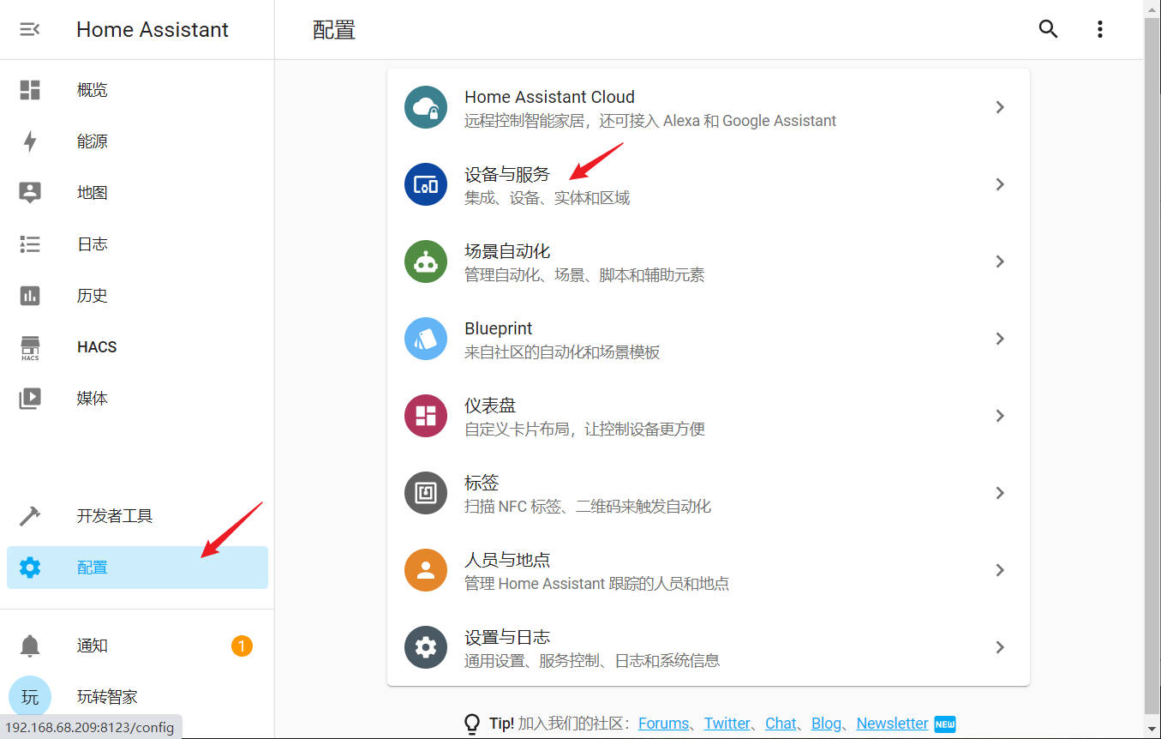This screenshot has height=739, width=1161.
Task: Click the 开发者工具 hammer icon
Action: click(30, 516)
